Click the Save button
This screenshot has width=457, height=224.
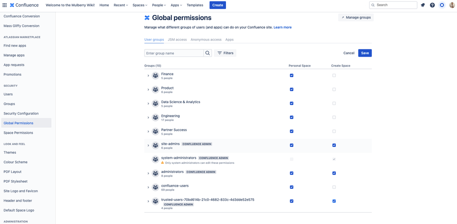(365, 53)
